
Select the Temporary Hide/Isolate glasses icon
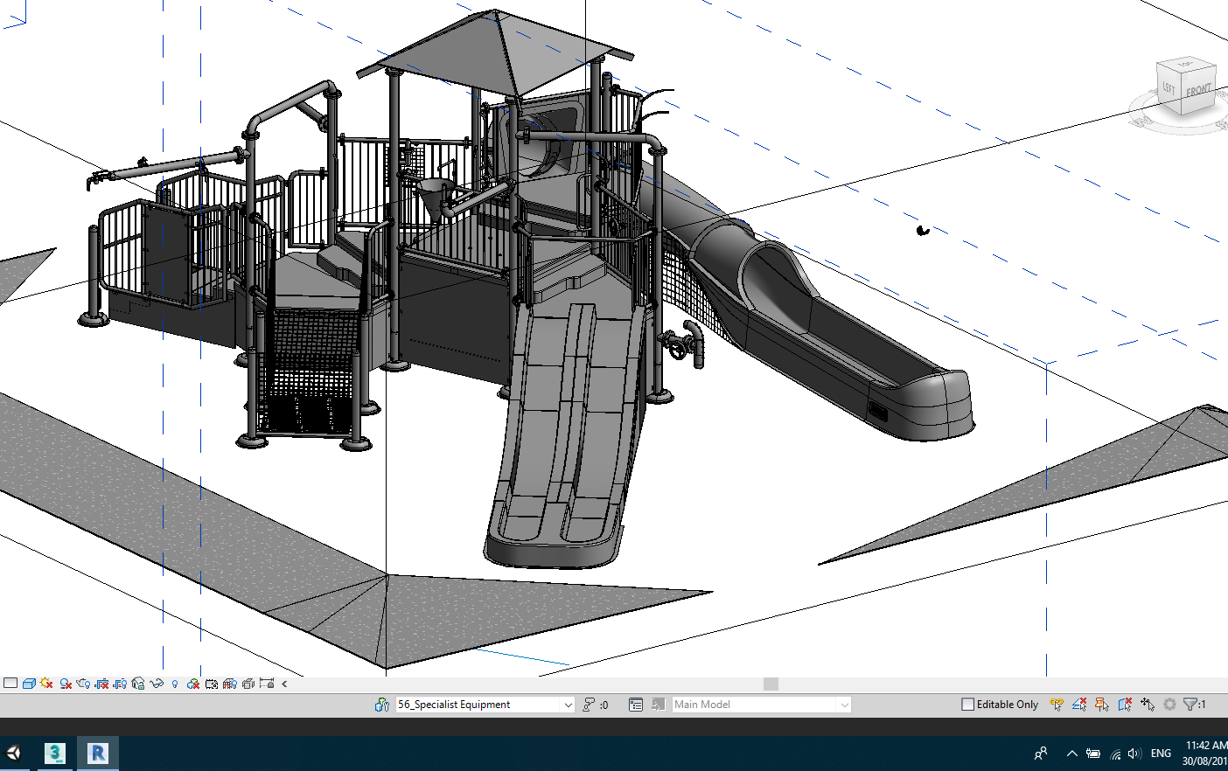tap(157, 684)
